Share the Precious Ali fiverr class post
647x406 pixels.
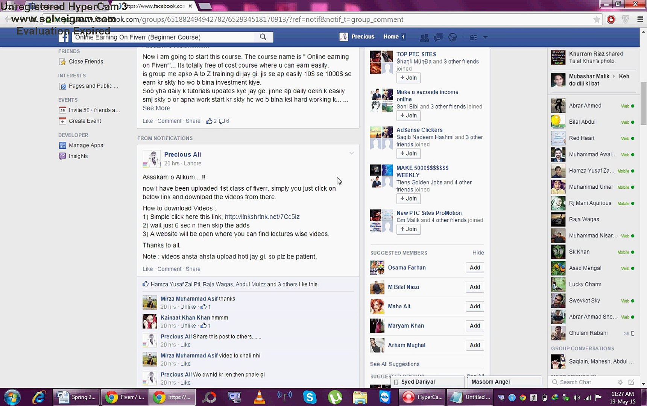[x=193, y=269]
